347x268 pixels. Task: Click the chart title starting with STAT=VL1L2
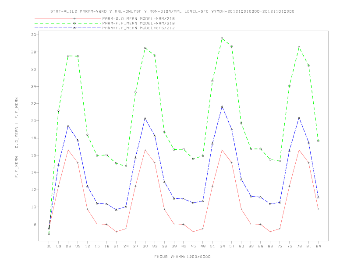172,11
